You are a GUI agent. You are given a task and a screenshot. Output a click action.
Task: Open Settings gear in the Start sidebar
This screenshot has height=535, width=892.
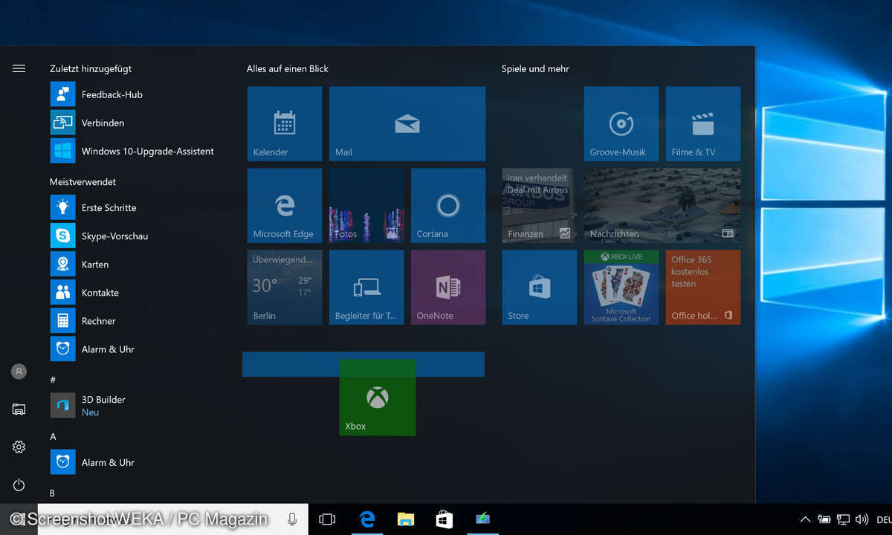[x=19, y=447]
